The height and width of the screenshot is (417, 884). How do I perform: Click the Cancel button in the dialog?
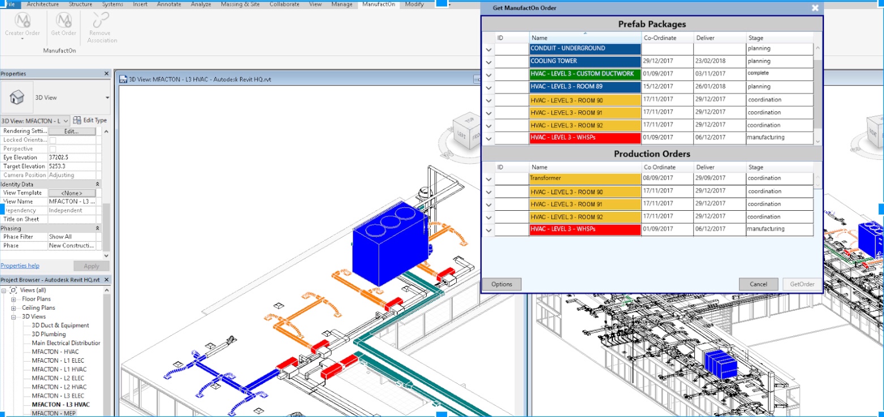(x=758, y=284)
